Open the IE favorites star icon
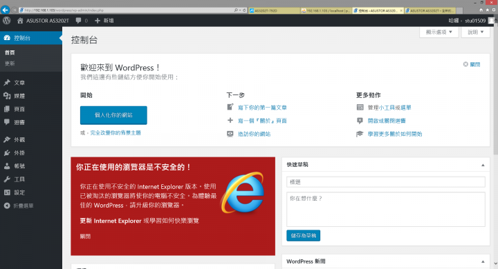The height and width of the screenshot is (269, 498). (x=488, y=10)
